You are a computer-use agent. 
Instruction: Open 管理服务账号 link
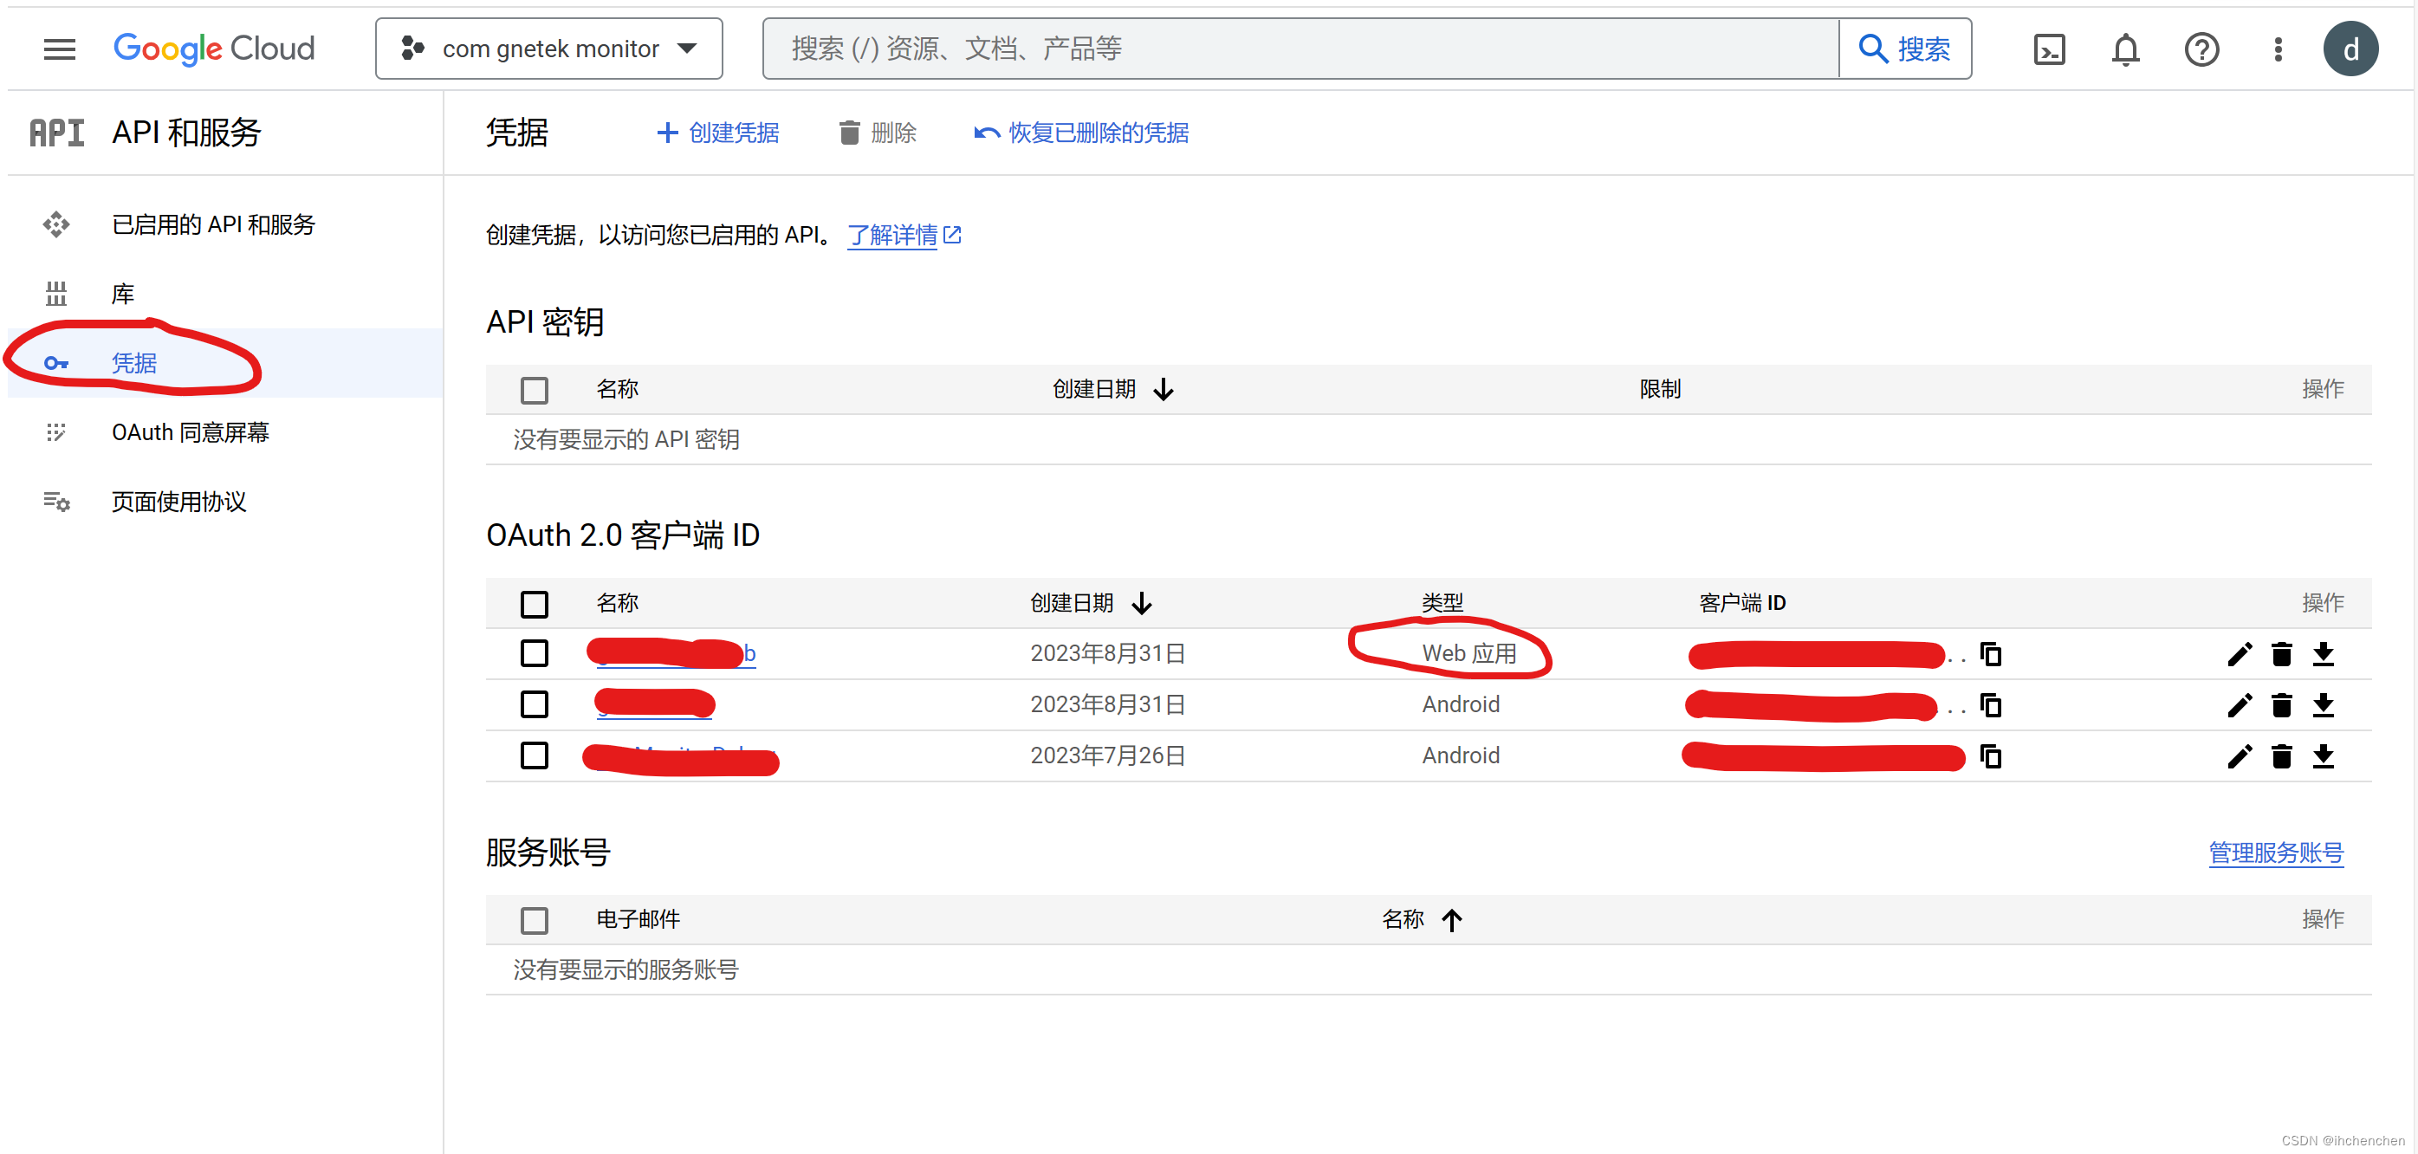click(2275, 853)
